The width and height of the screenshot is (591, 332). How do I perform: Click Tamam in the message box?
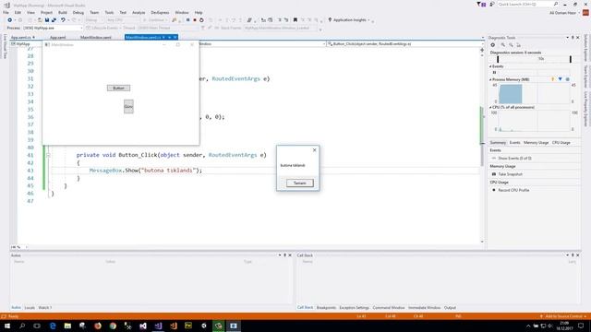coord(299,183)
